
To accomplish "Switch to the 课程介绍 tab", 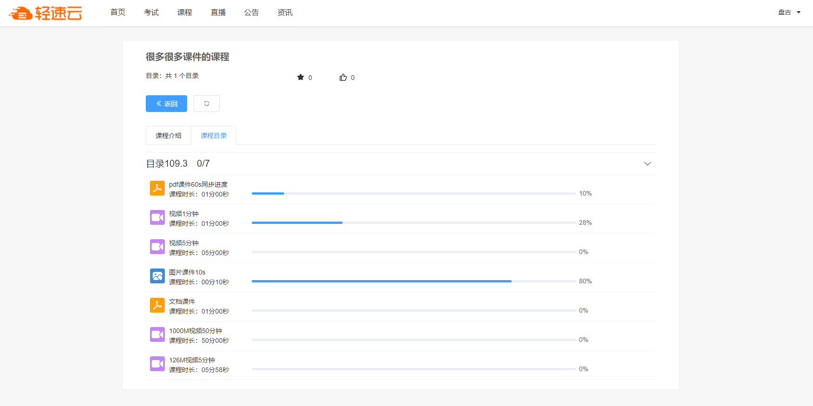I will pyautogui.click(x=169, y=136).
